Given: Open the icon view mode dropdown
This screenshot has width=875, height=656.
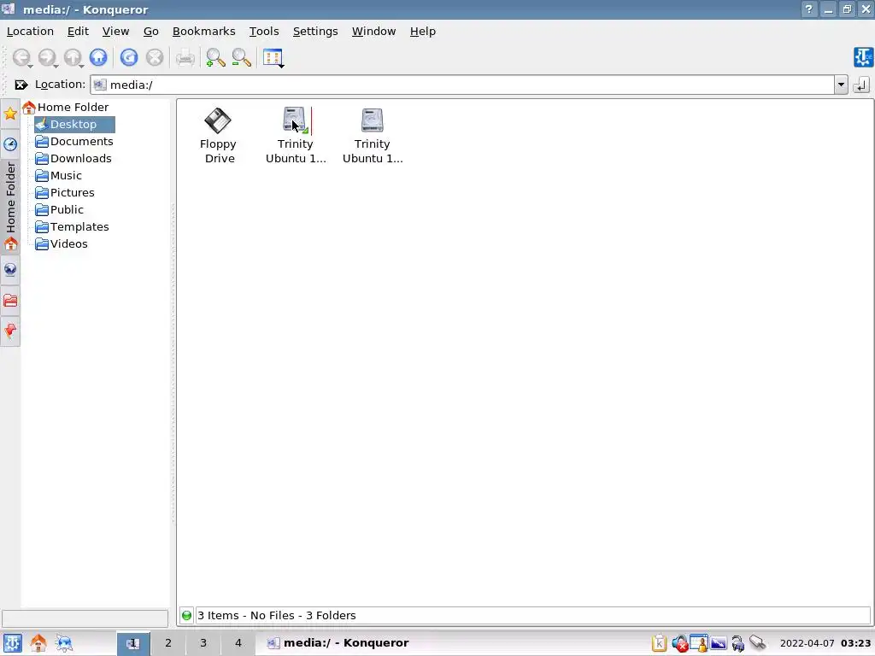Looking at the screenshot, I should (x=273, y=58).
